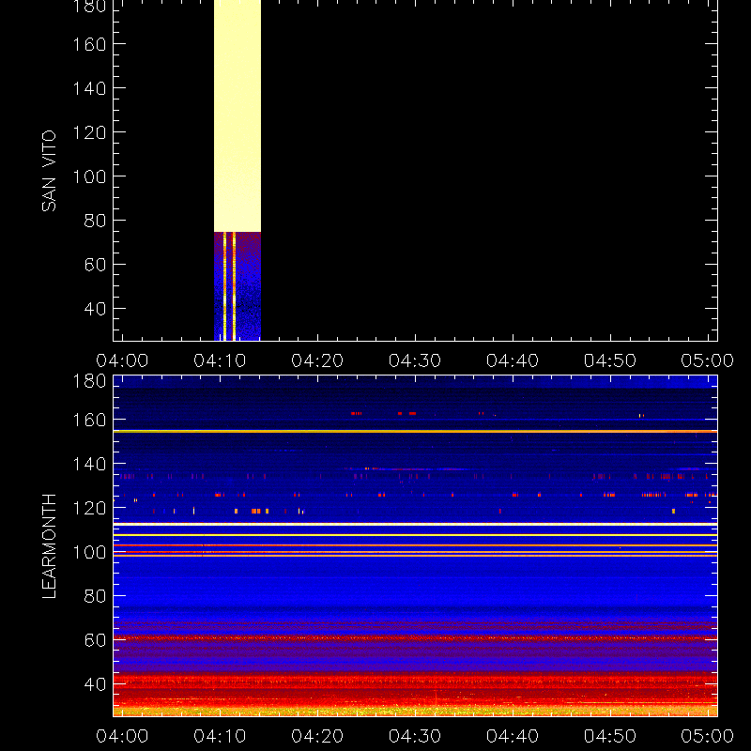Click 04:40 time label under San Vito plot
The width and height of the screenshot is (751, 751).
513,360
